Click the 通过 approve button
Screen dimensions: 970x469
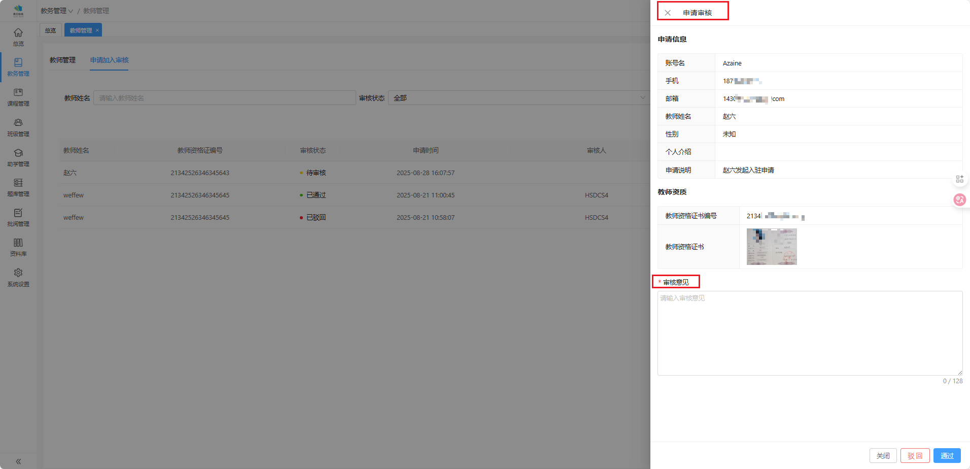tap(947, 456)
